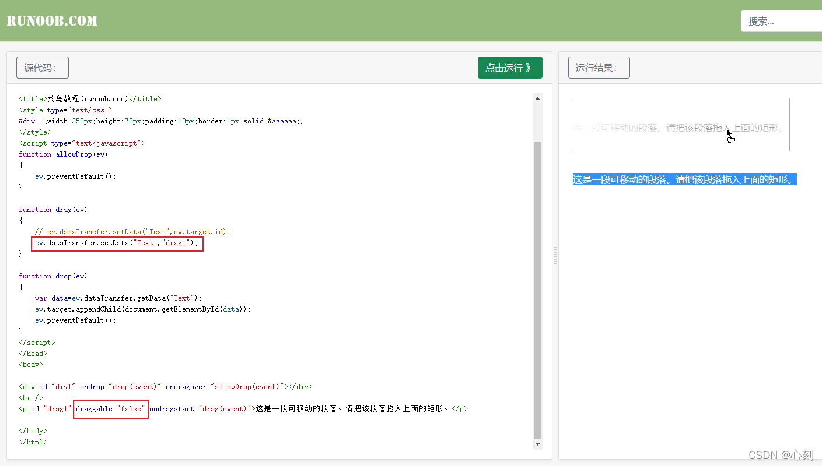Click the code editor vertical scrollbar thumb

click(538, 290)
